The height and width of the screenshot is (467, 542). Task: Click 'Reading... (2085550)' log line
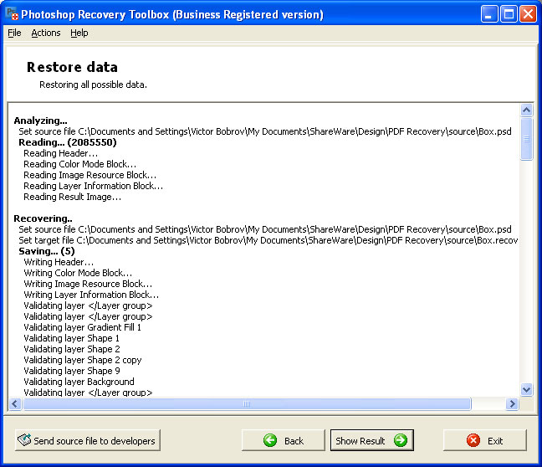point(68,142)
